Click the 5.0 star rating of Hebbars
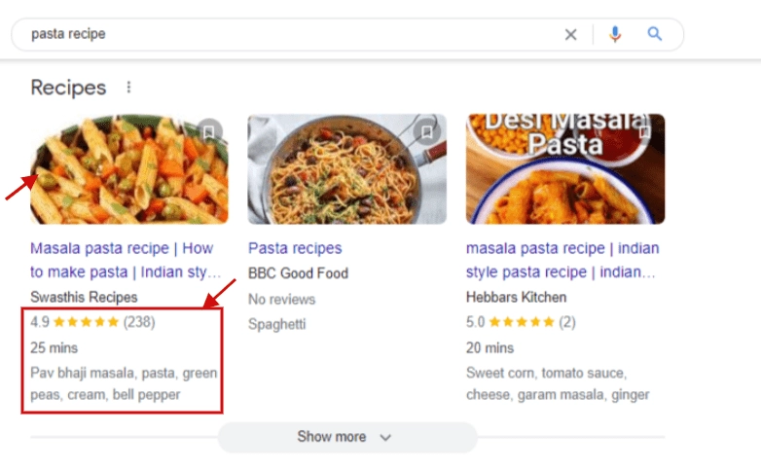Image resolution: width=761 pixels, height=469 pixels. [521, 321]
